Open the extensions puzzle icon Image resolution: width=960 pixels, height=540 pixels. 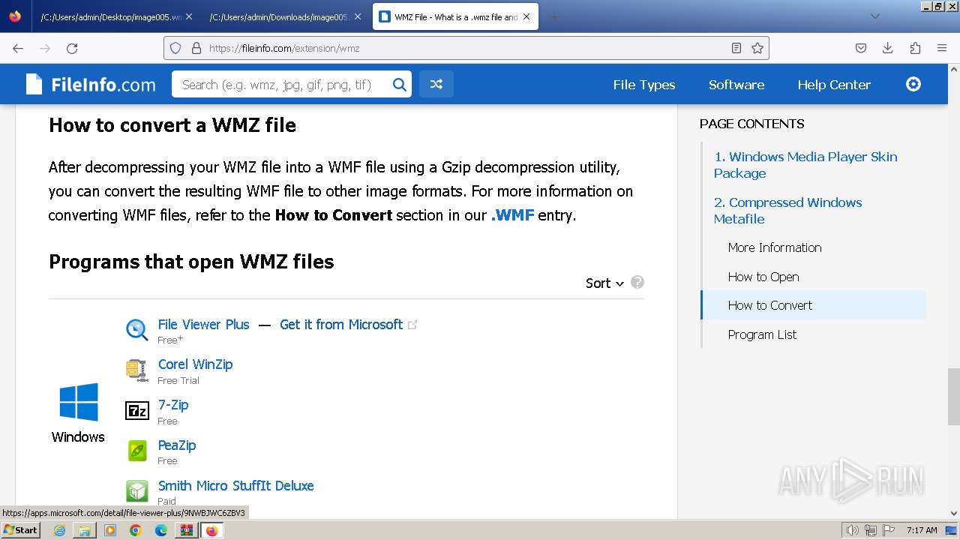pos(915,48)
